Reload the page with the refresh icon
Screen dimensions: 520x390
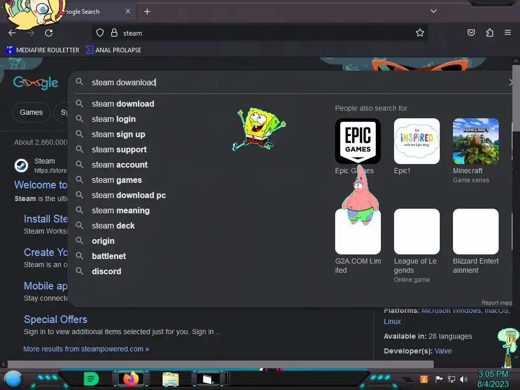[49, 33]
